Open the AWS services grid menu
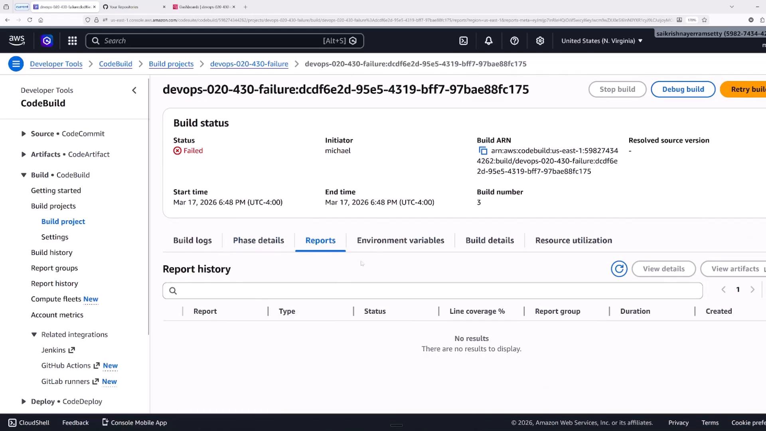 tap(72, 41)
